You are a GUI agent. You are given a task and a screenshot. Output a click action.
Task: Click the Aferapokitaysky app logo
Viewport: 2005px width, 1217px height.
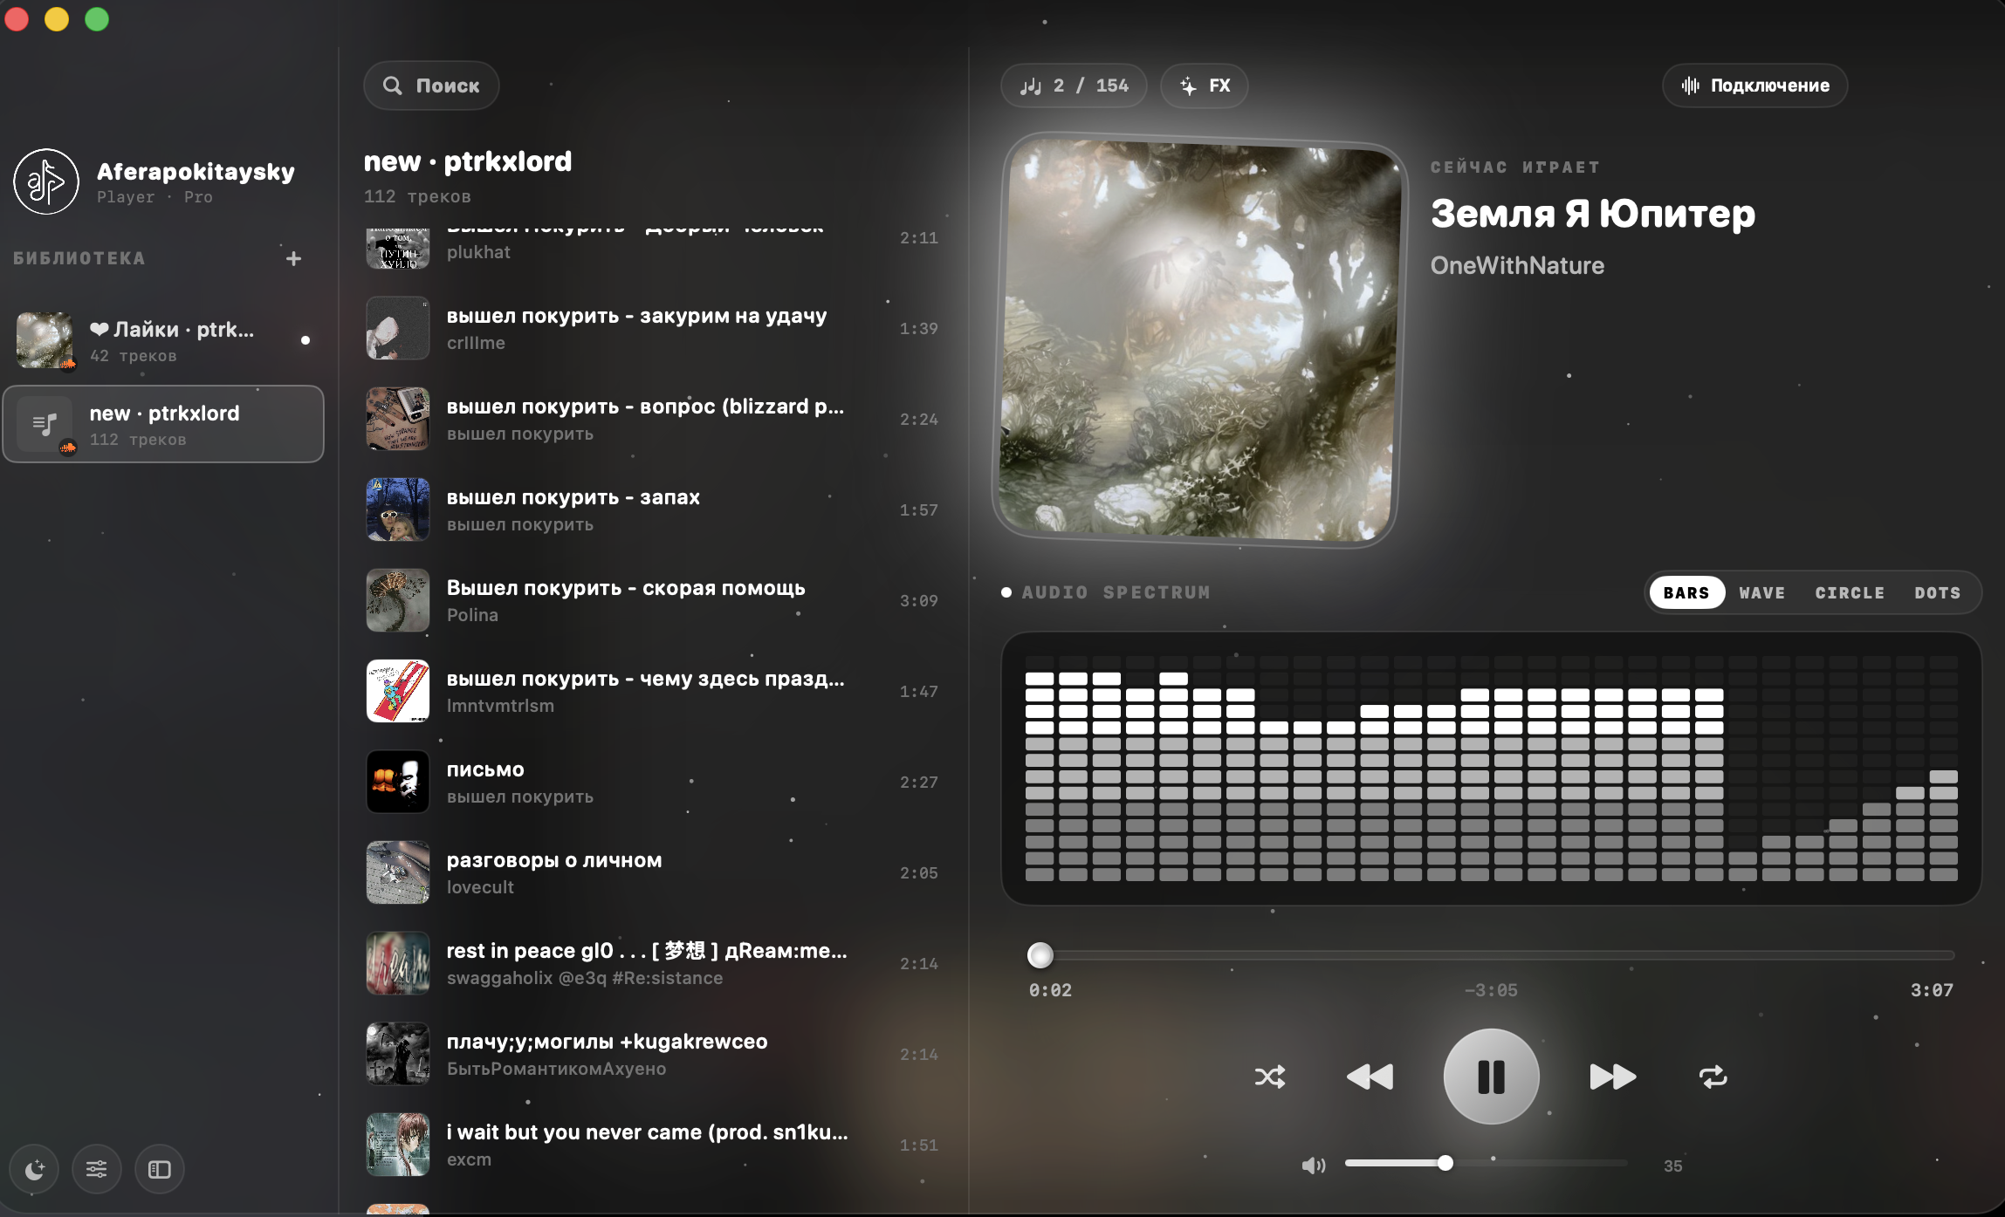point(46,181)
